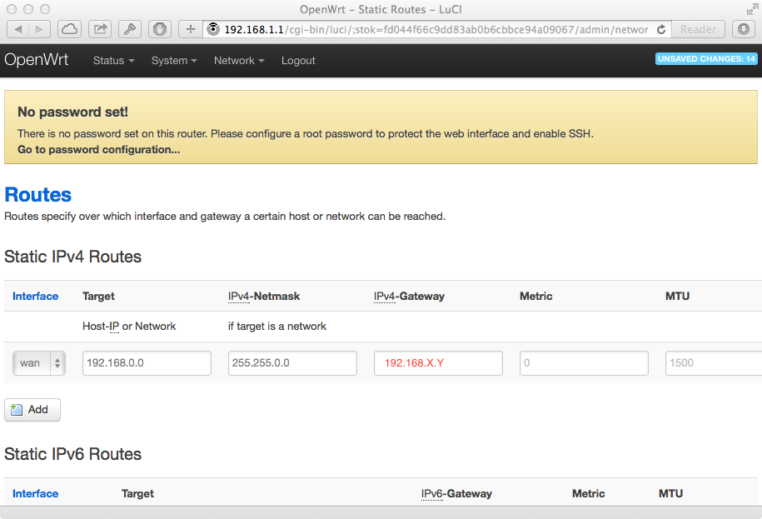Click the plus button to add a bookmark

(191, 30)
